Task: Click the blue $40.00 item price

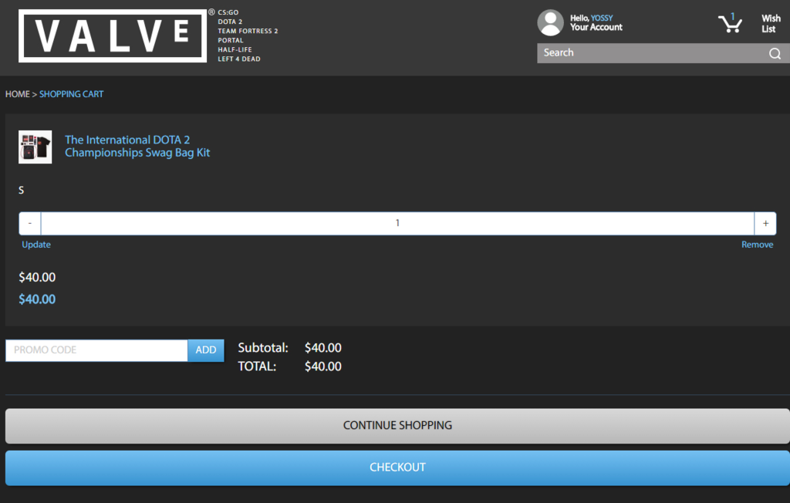Action: [37, 299]
